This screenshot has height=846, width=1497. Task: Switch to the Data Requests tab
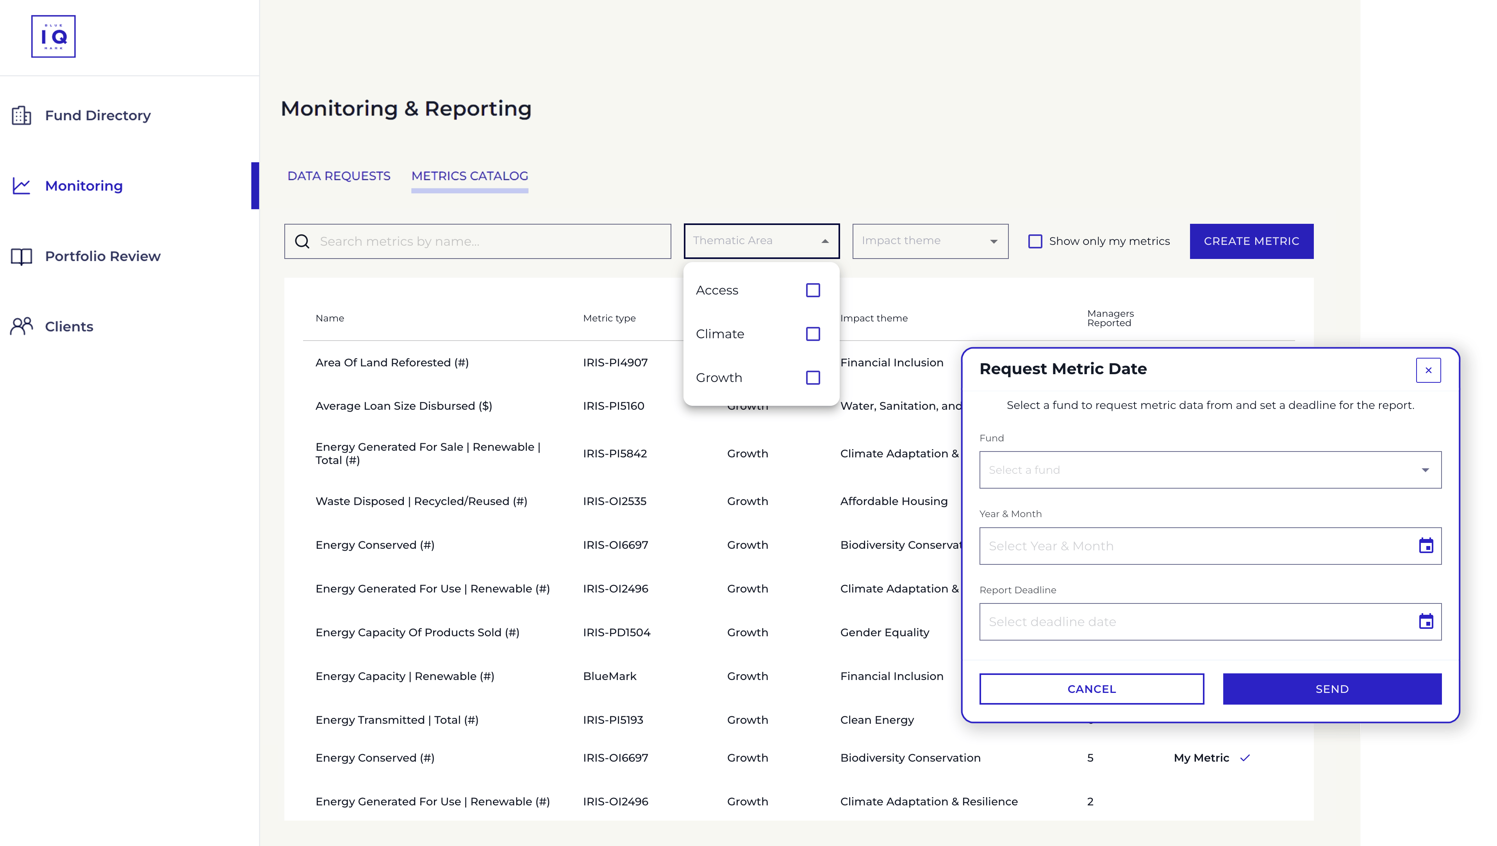339,176
